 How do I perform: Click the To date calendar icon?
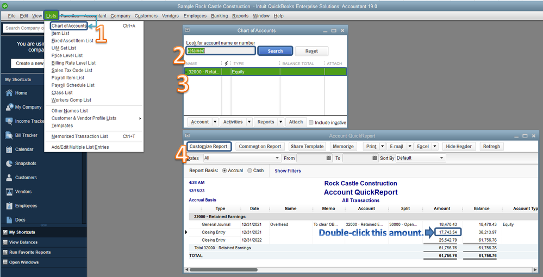[x=375, y=158]
